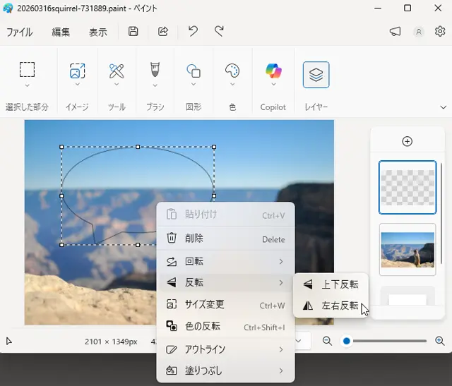The height and width of the screenshot is (386, 452).
Task: Click the share icon
Action: pyautogui.click(x=163, y=31)
